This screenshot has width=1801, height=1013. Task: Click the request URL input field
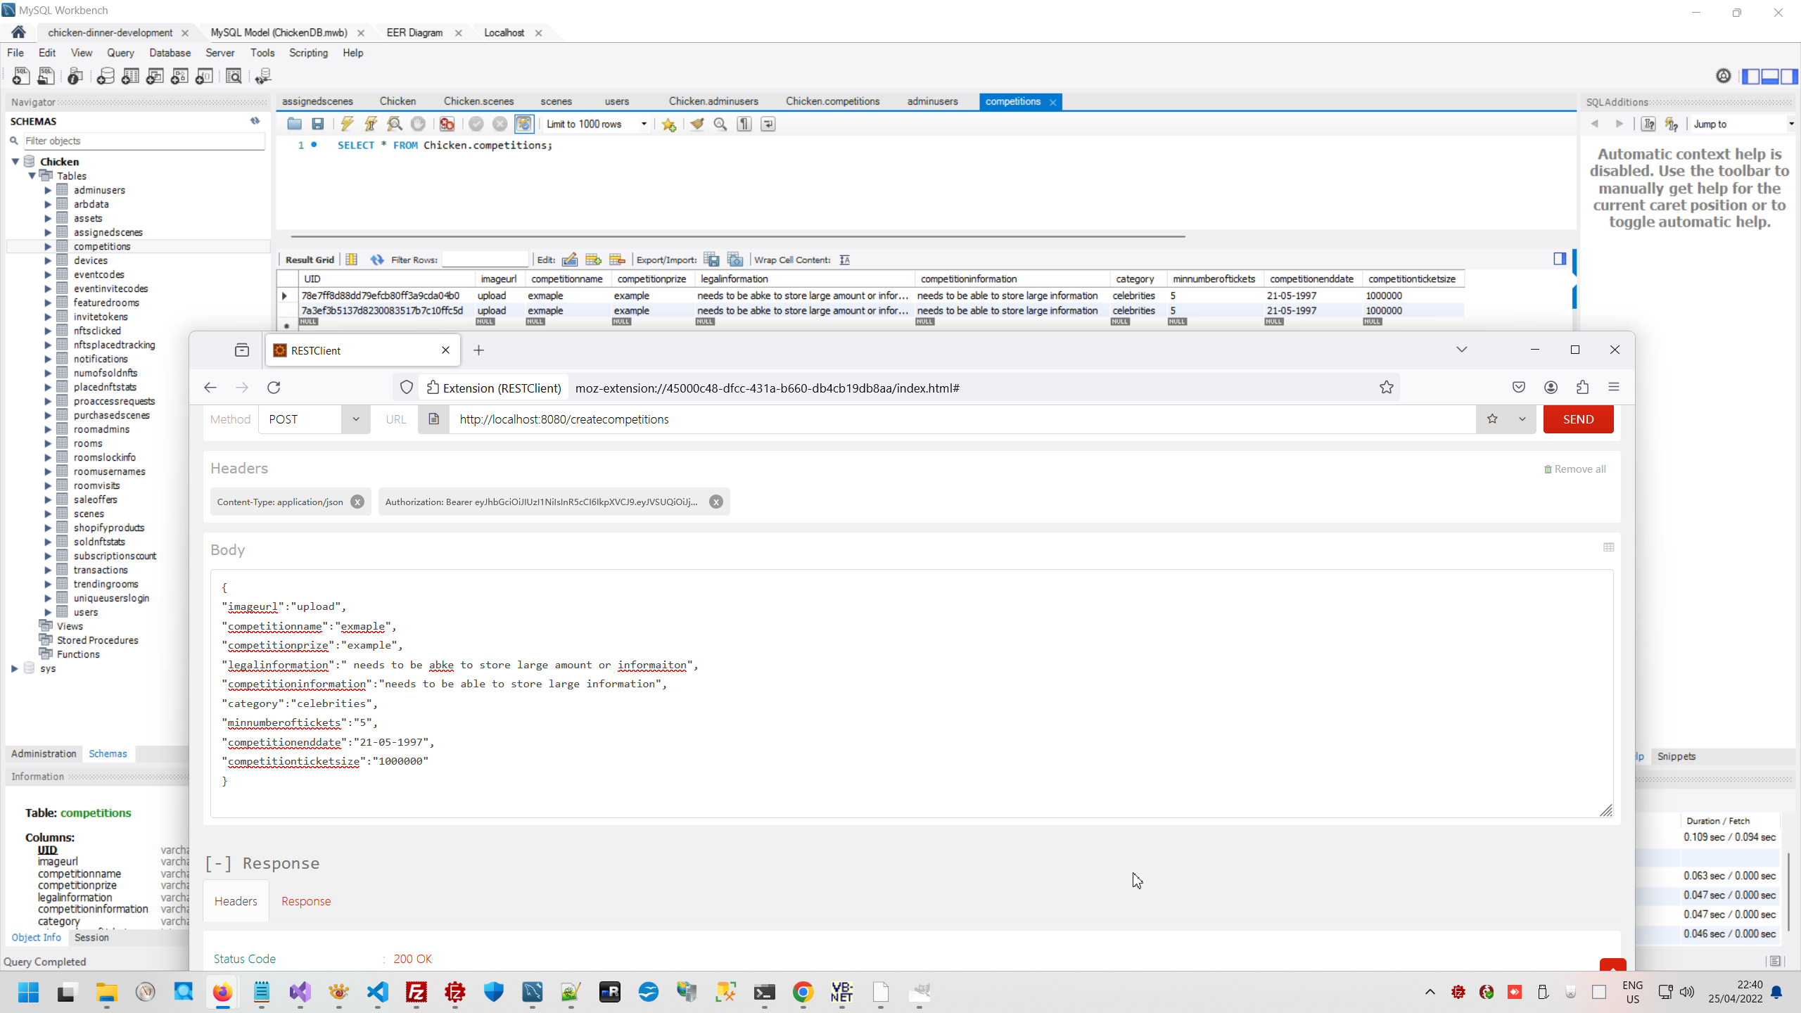click(960, 419)
